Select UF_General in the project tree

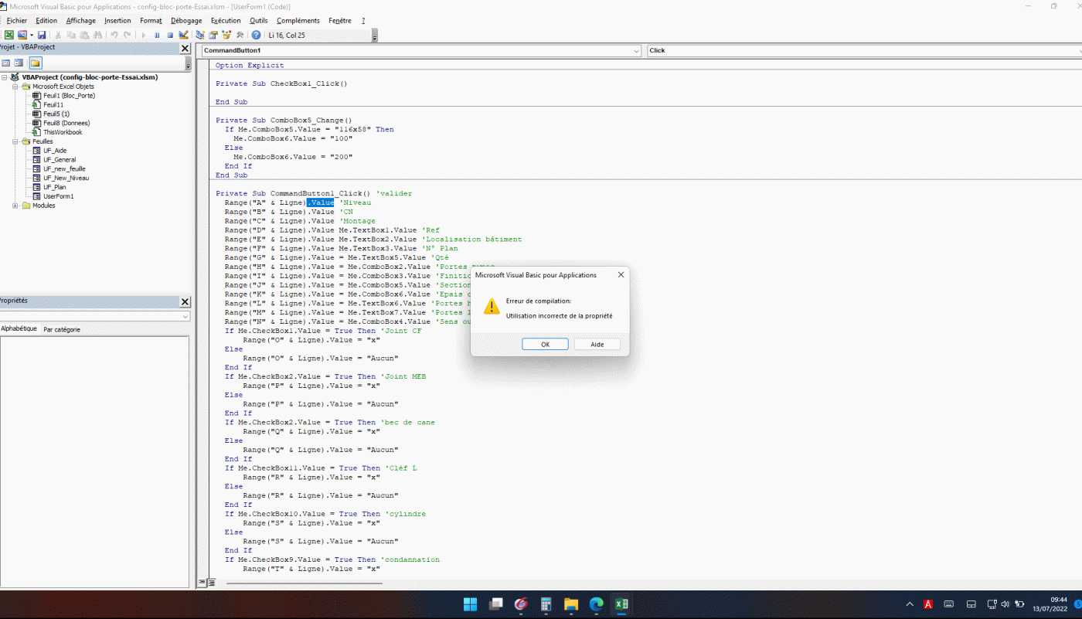pos(60,160)
